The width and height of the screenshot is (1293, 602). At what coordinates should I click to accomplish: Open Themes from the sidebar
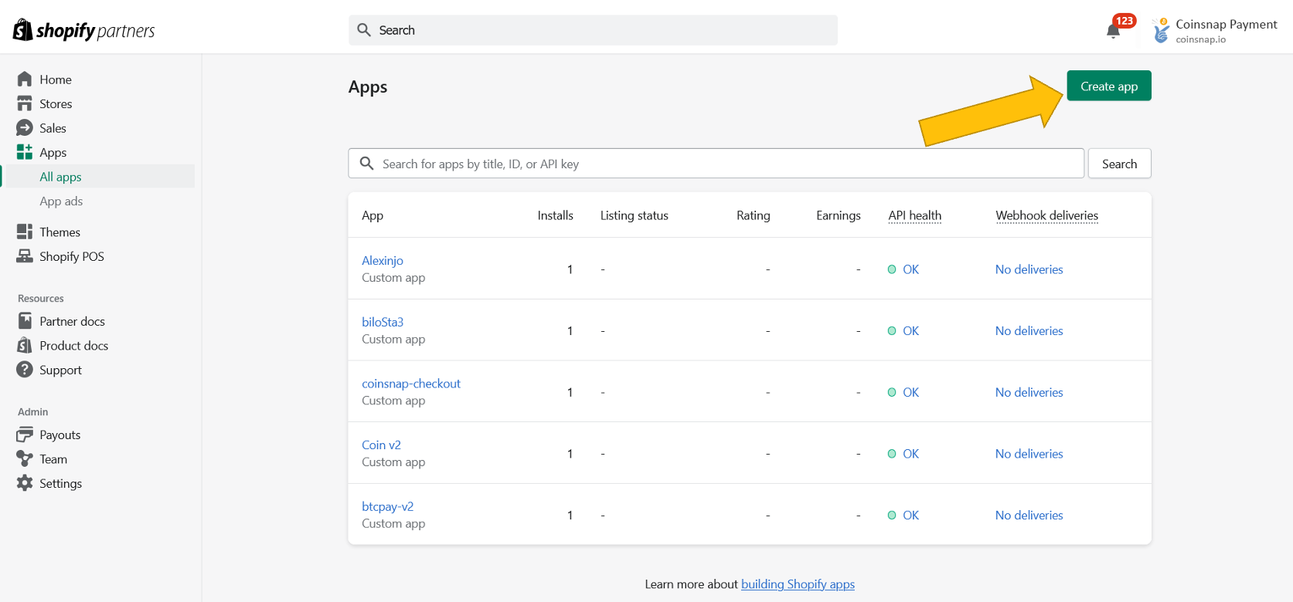click(x=60, y=232)
